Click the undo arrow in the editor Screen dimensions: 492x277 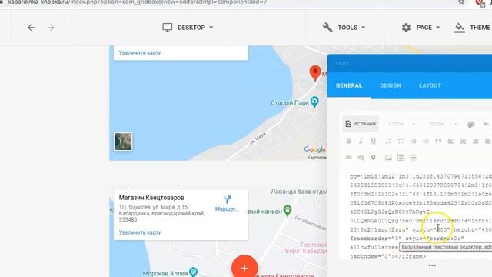coord(486,124)
